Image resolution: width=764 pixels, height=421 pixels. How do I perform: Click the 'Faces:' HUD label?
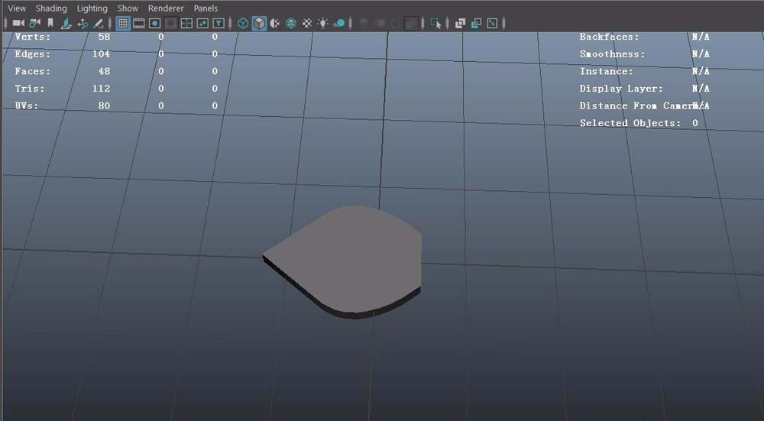(x=33, y=71)
